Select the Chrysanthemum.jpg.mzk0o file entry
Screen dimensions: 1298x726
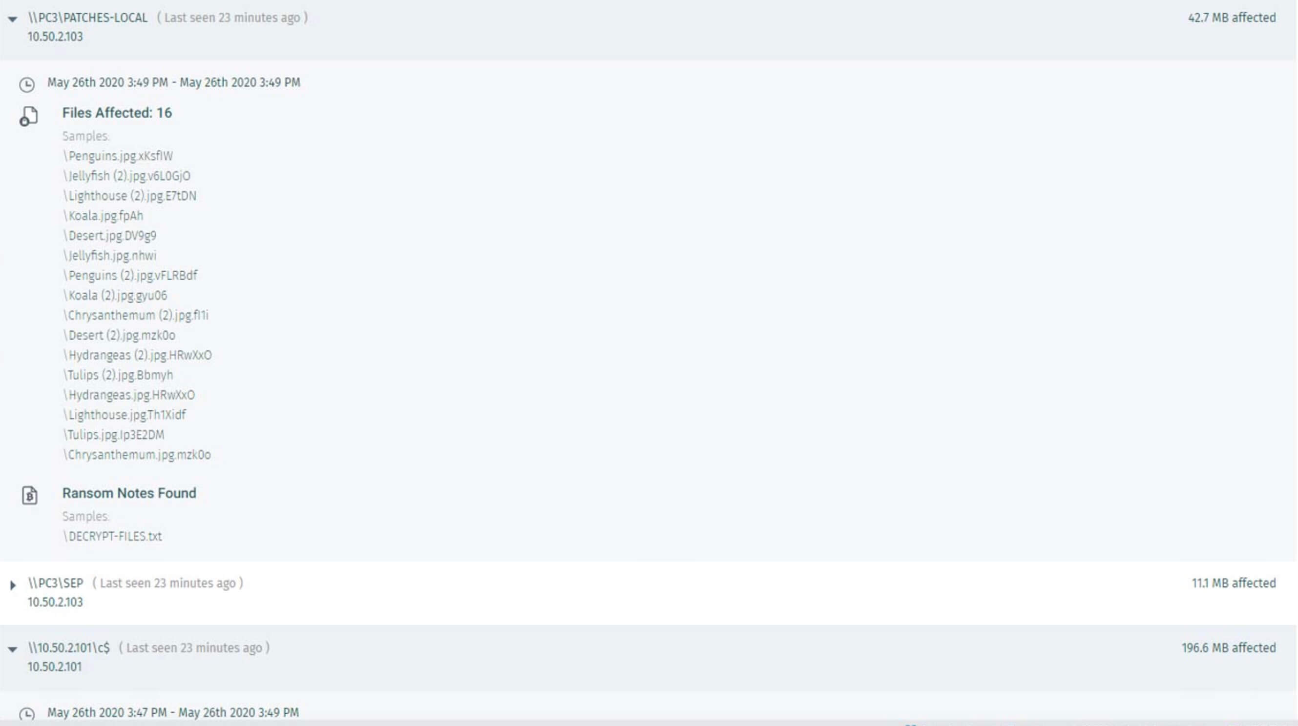(137, 455)
